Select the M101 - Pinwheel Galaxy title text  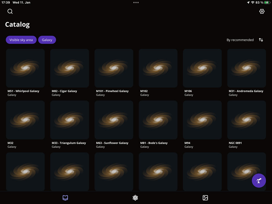112,91
